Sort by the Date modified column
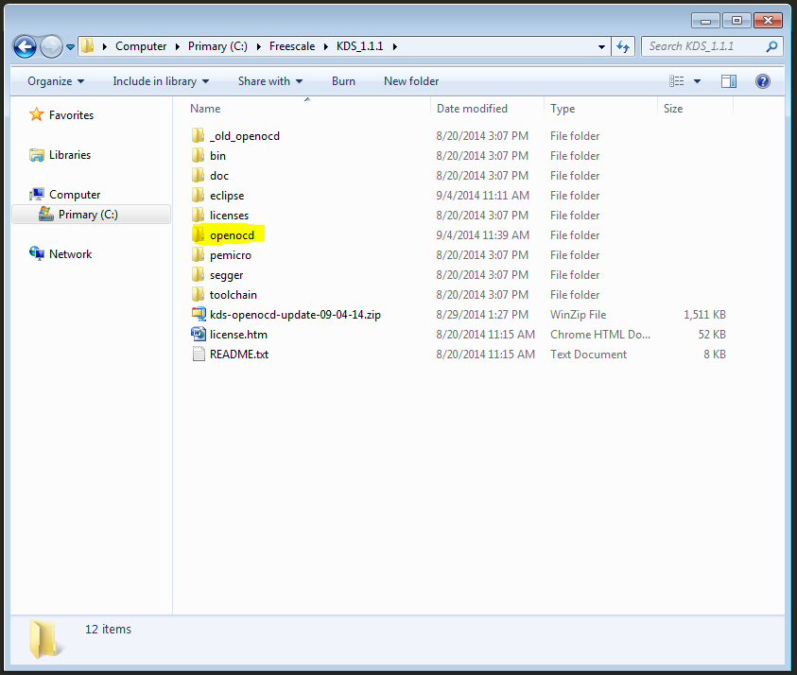The image size is (797, 675). click(472, 109)
